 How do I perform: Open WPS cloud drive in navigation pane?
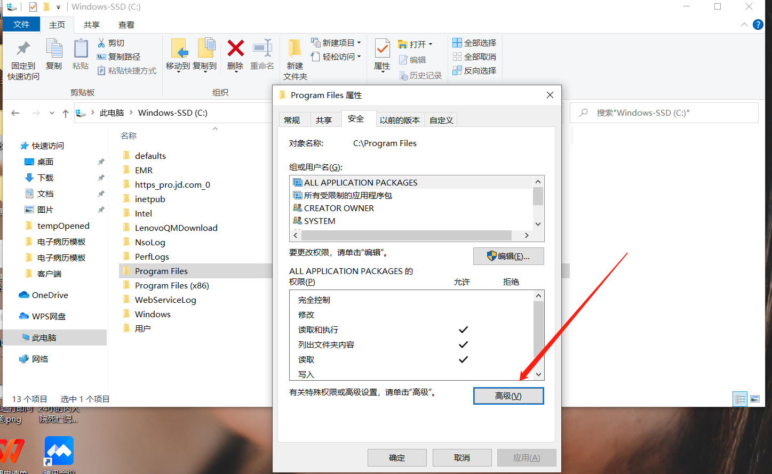point(49,316)
